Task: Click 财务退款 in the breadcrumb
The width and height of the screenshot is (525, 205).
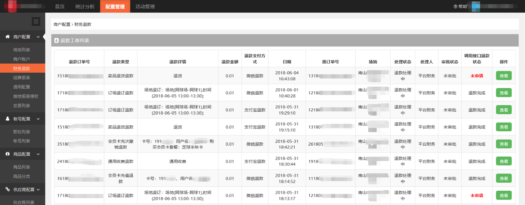Action: pos(83,24)
